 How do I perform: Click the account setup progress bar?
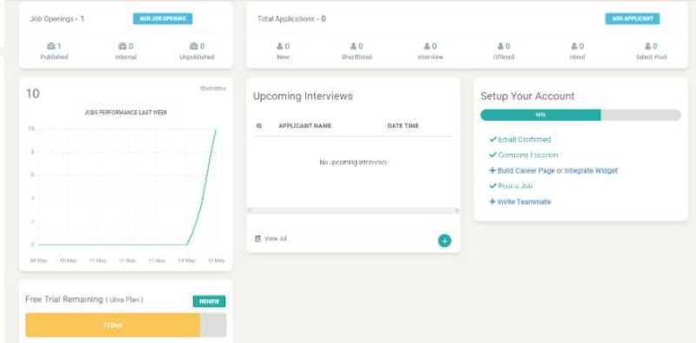tap(580, 115)
